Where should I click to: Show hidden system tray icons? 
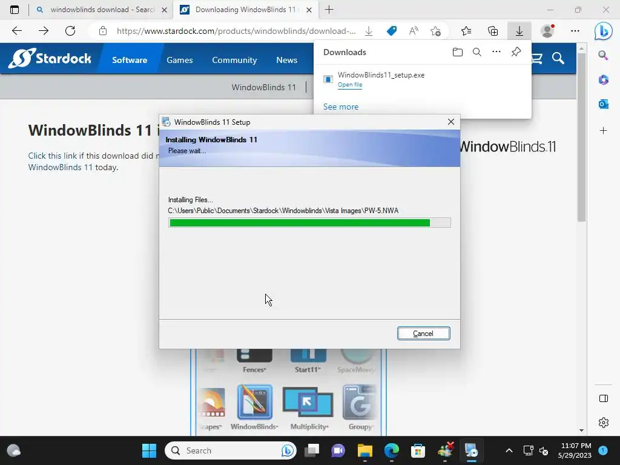coord(509,450)
